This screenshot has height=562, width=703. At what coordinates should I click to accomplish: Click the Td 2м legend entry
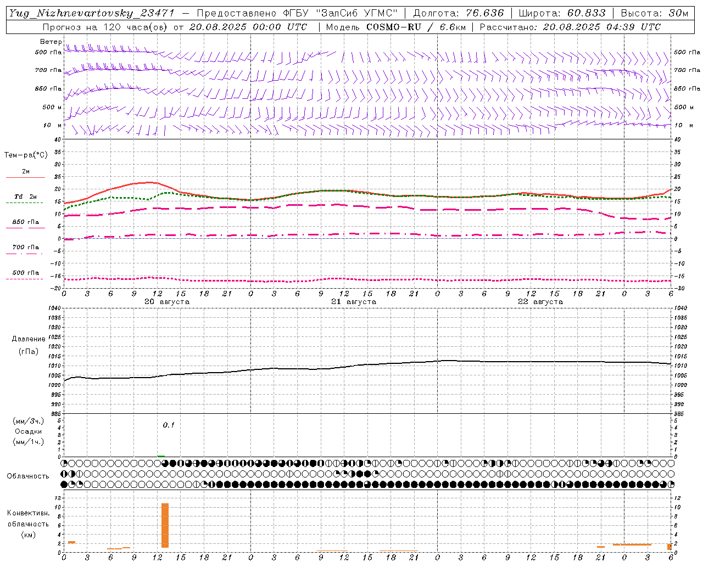point(25,196)
